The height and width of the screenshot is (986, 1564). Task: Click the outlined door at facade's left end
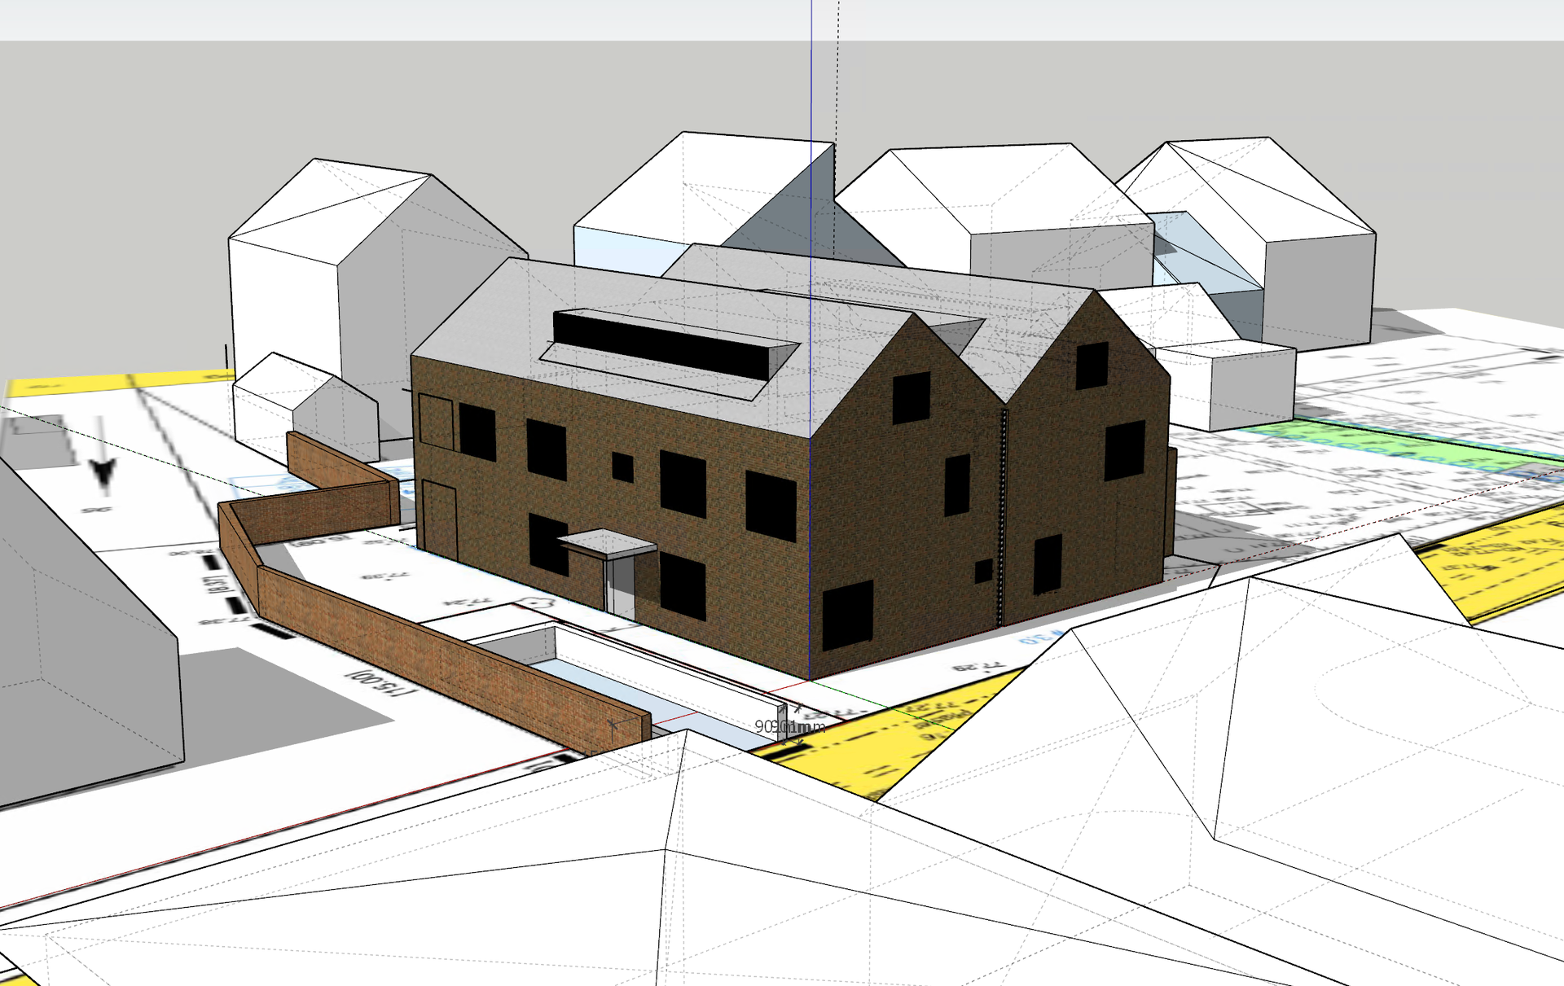pos(438,519)
